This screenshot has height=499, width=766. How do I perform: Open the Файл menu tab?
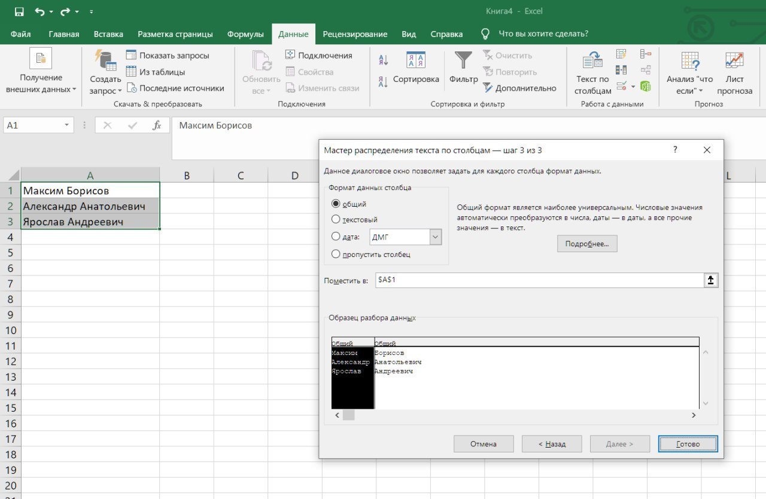pyautogui.click(x=21, y=34)
